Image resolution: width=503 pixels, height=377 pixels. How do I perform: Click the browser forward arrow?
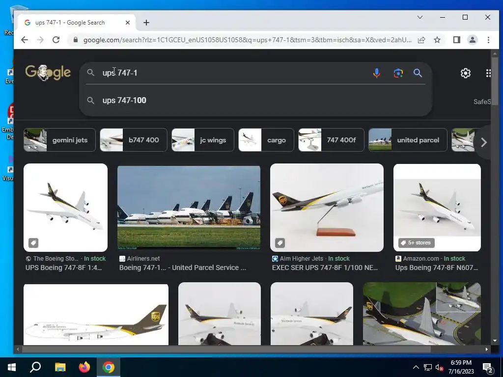pyautogui.click(x=40, y=40)
